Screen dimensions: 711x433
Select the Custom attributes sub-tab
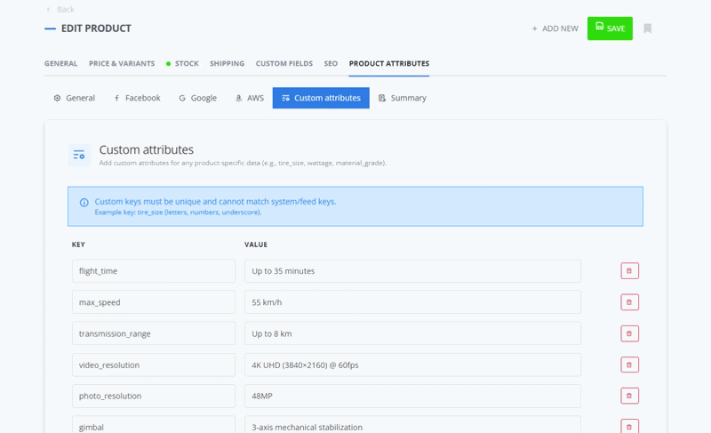click(321, 98)
